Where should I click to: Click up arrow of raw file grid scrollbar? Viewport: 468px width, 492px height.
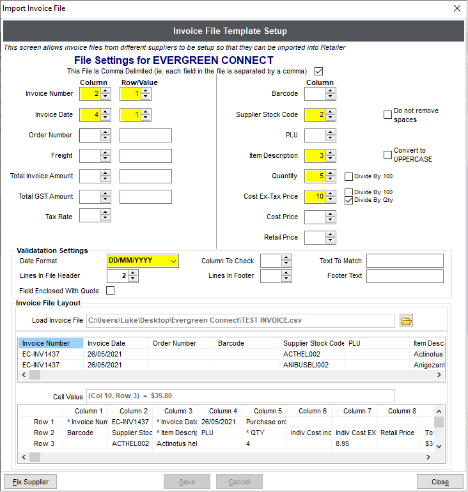click(439, 411)
